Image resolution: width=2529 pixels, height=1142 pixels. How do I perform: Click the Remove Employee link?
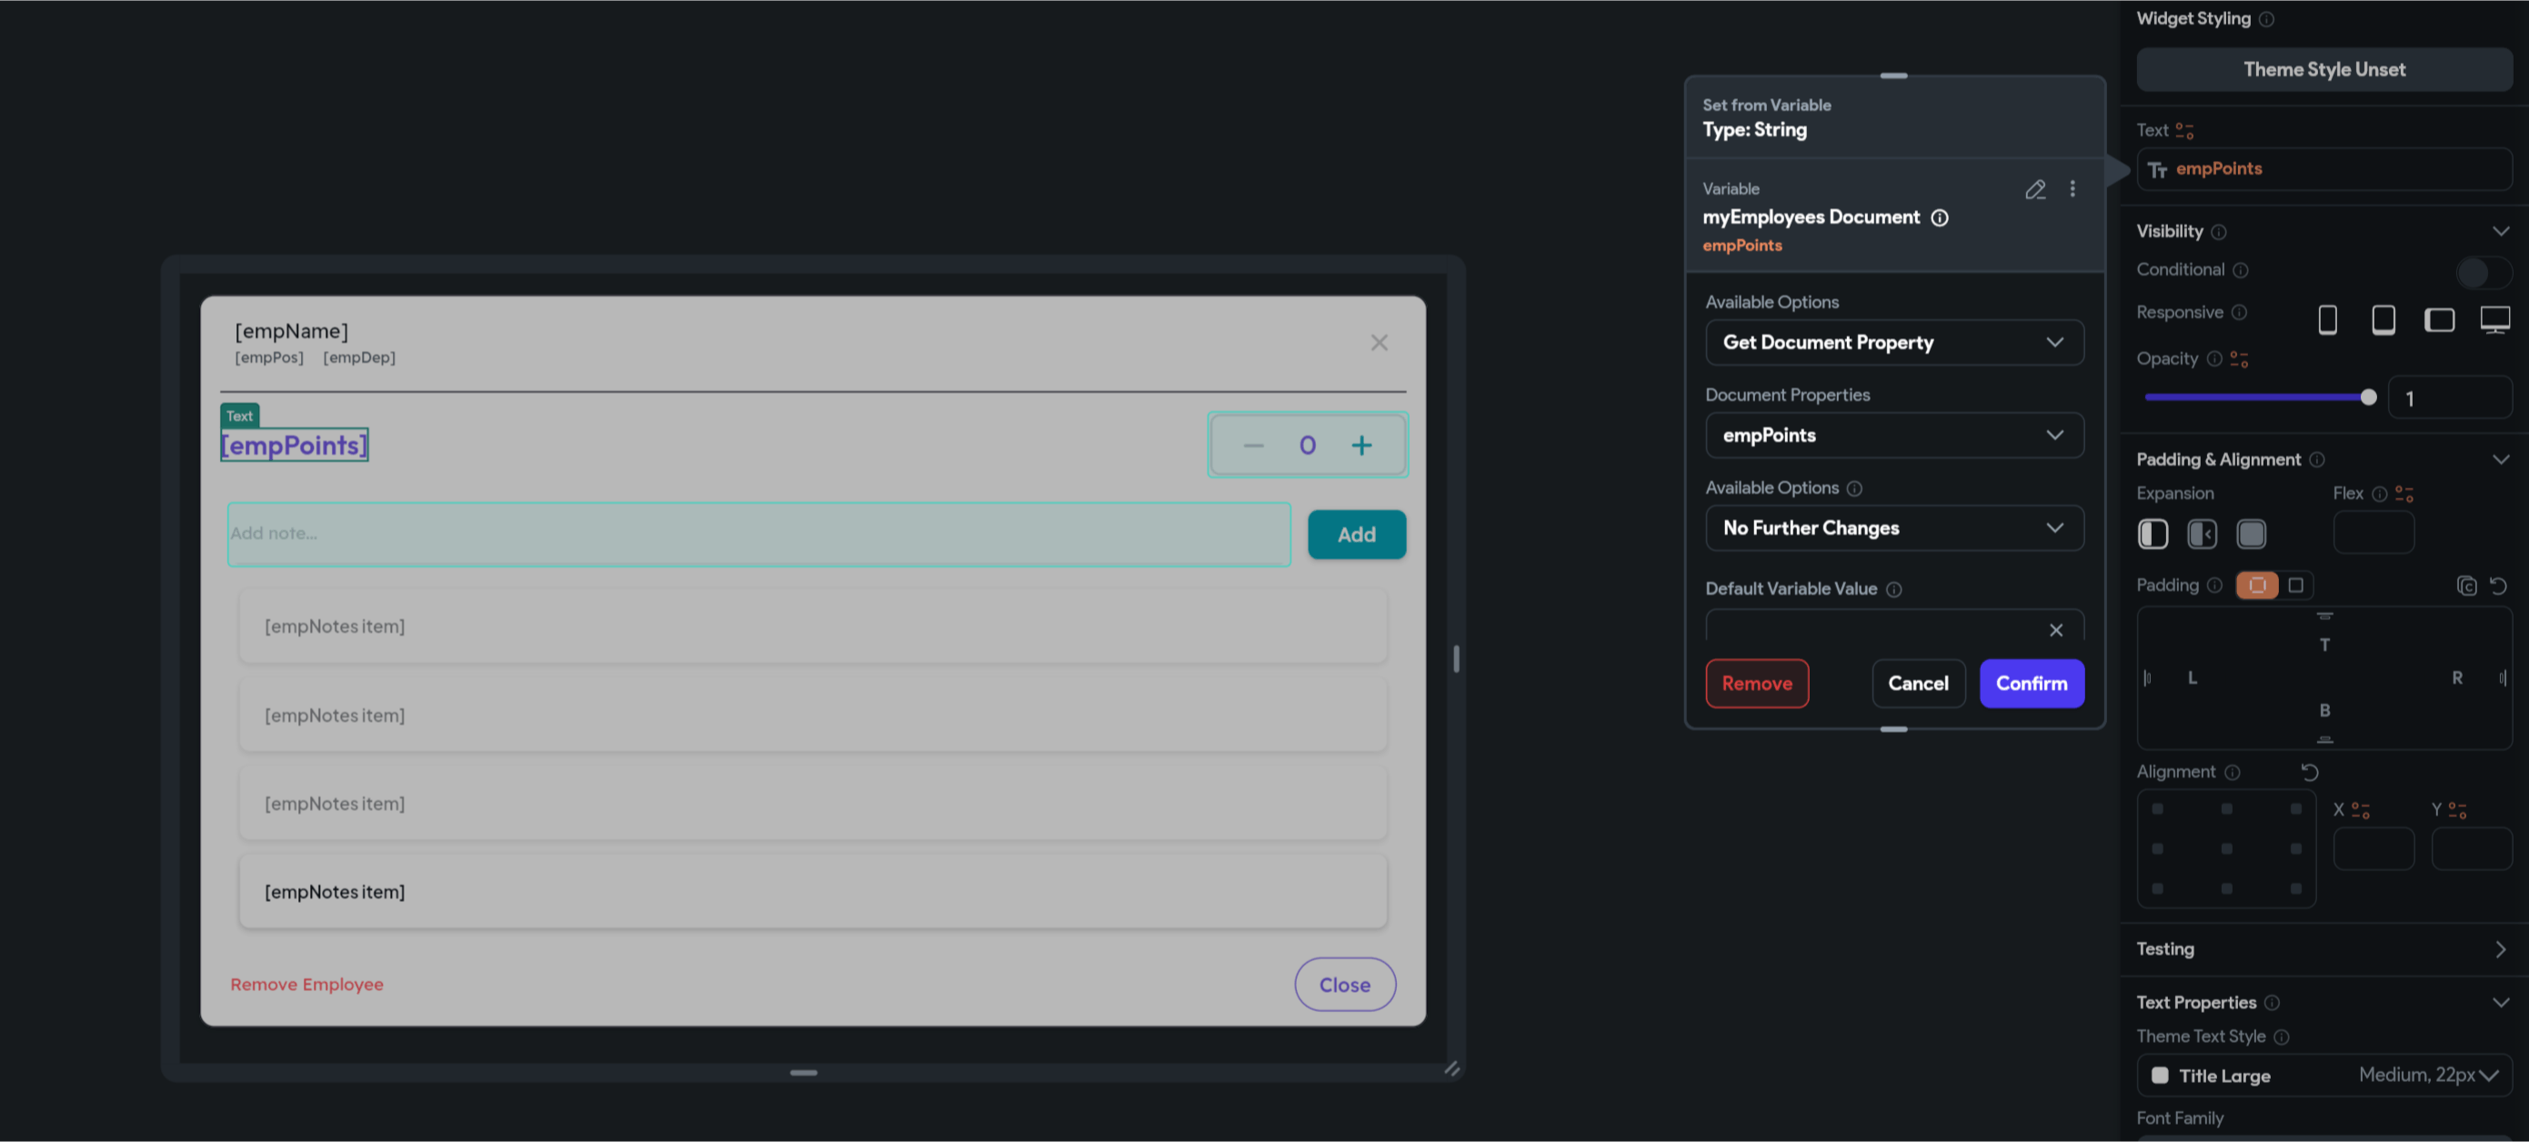pos(306,984)
